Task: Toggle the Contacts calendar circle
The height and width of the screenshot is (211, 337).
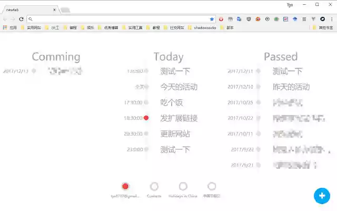Action: [154, 186]
